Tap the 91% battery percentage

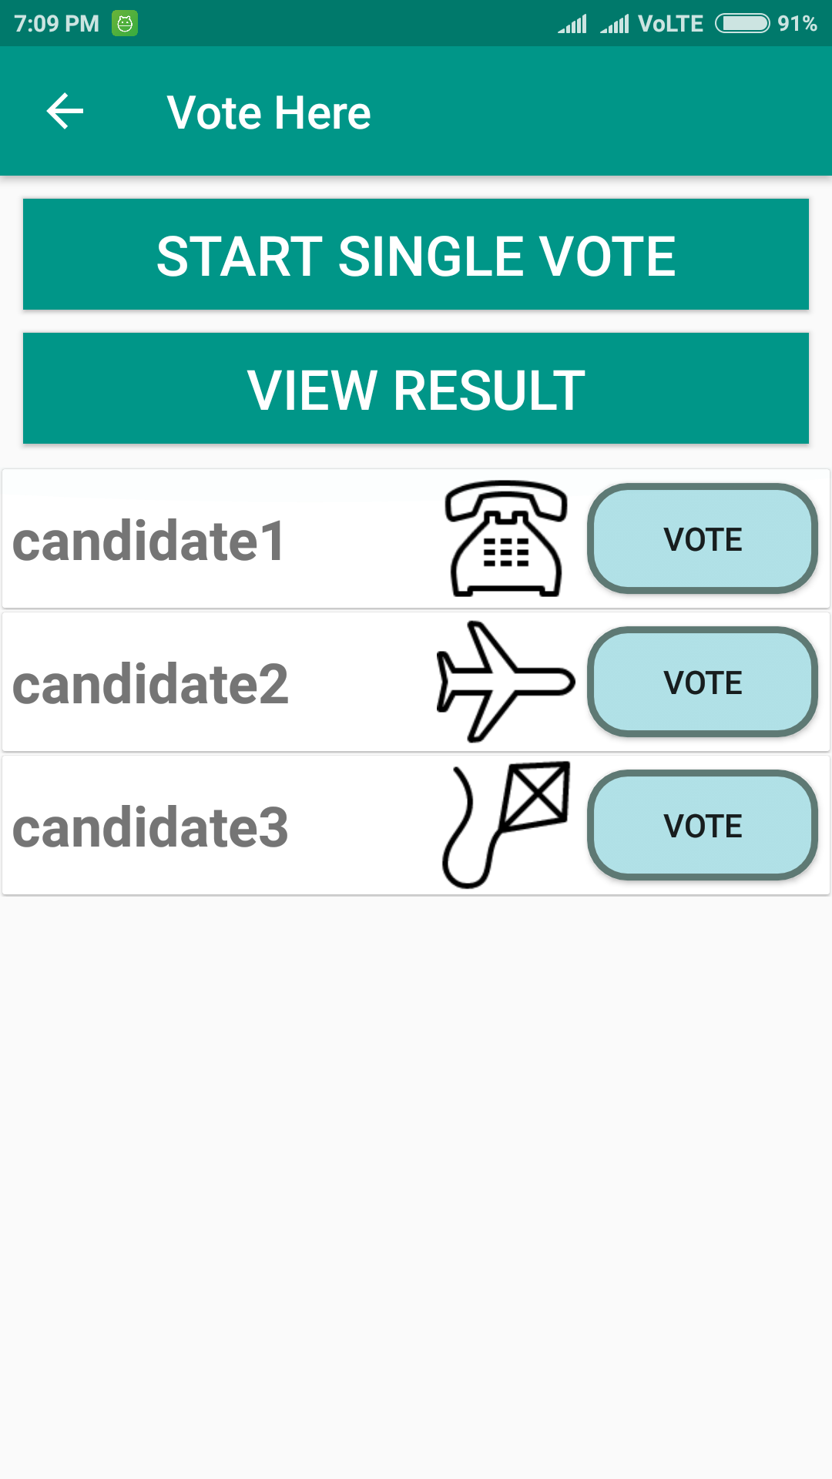tap(797, 23)
